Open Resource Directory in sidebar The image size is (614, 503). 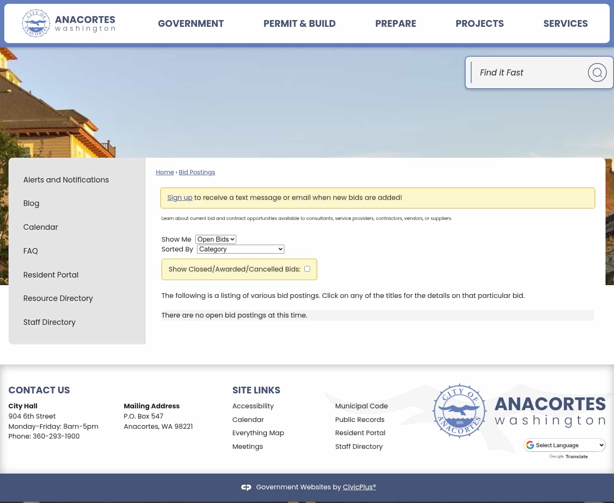pos(58,298)
